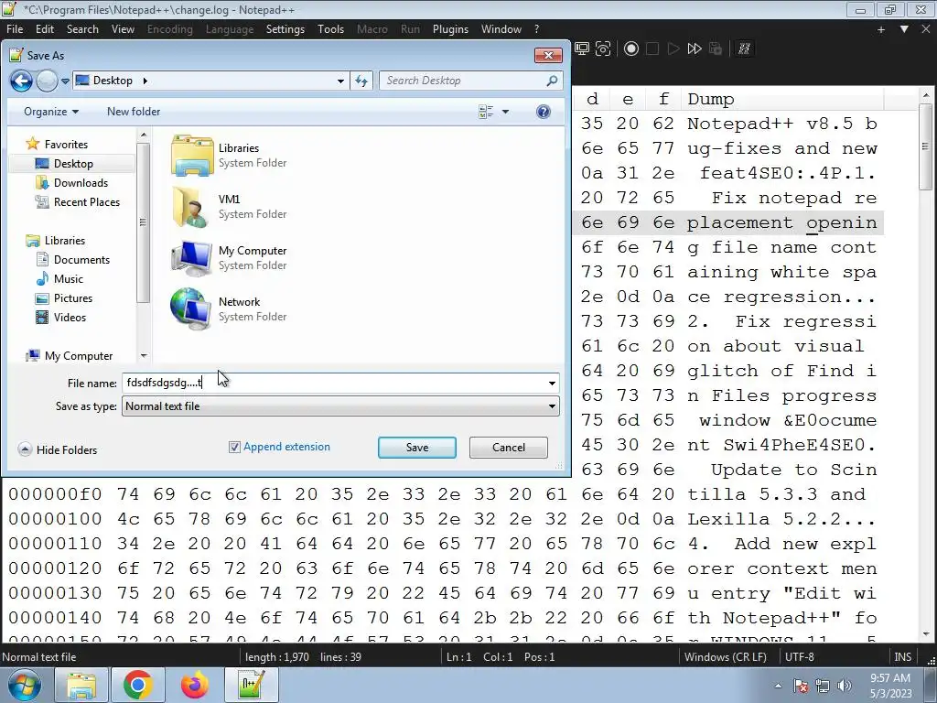The image size is (937, 703).
Task: Click the Save button
Action: click(x=417, y=448)
